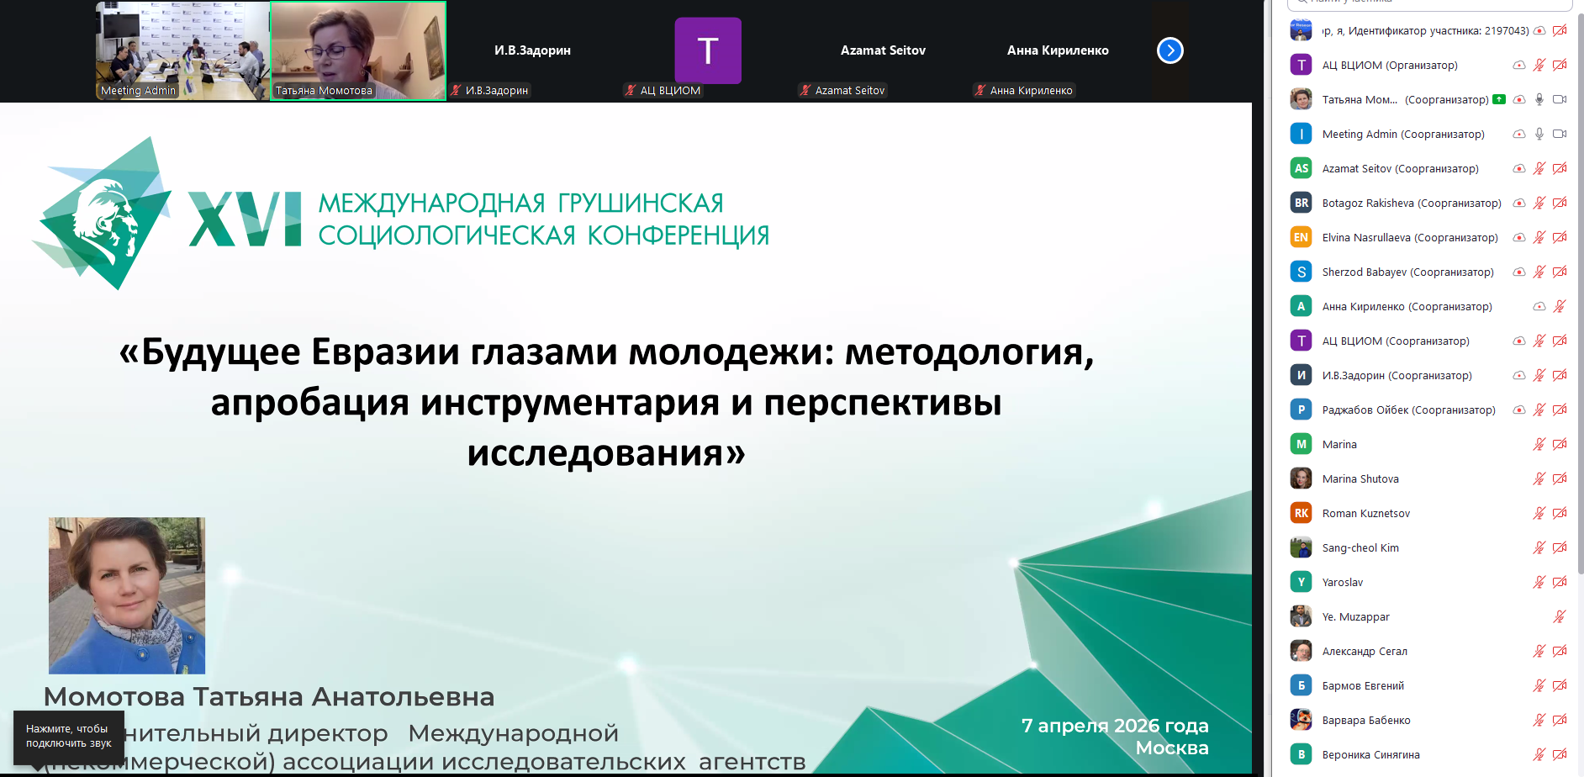Click the muted microphone icon for Azamat Seitov
The image size is (1584, 777).
point(1539,168)
